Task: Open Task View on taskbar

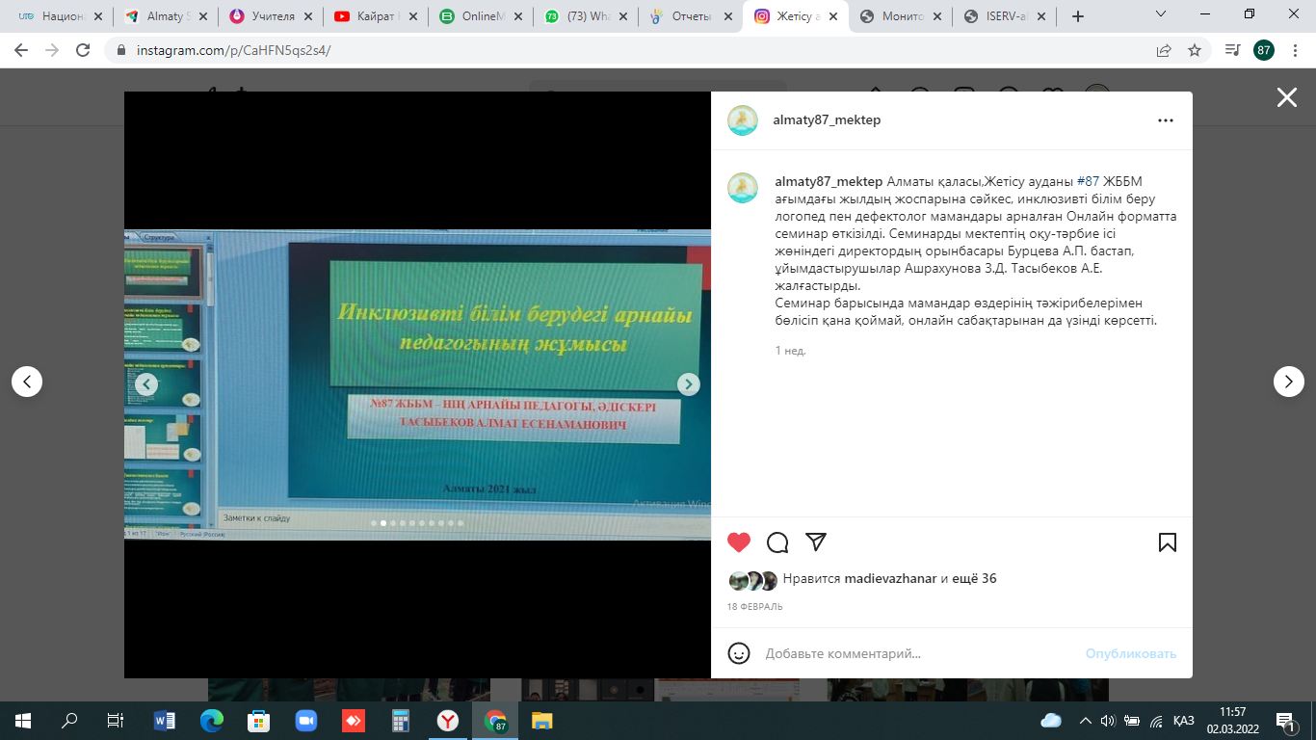Action: (x=116, y=721)
